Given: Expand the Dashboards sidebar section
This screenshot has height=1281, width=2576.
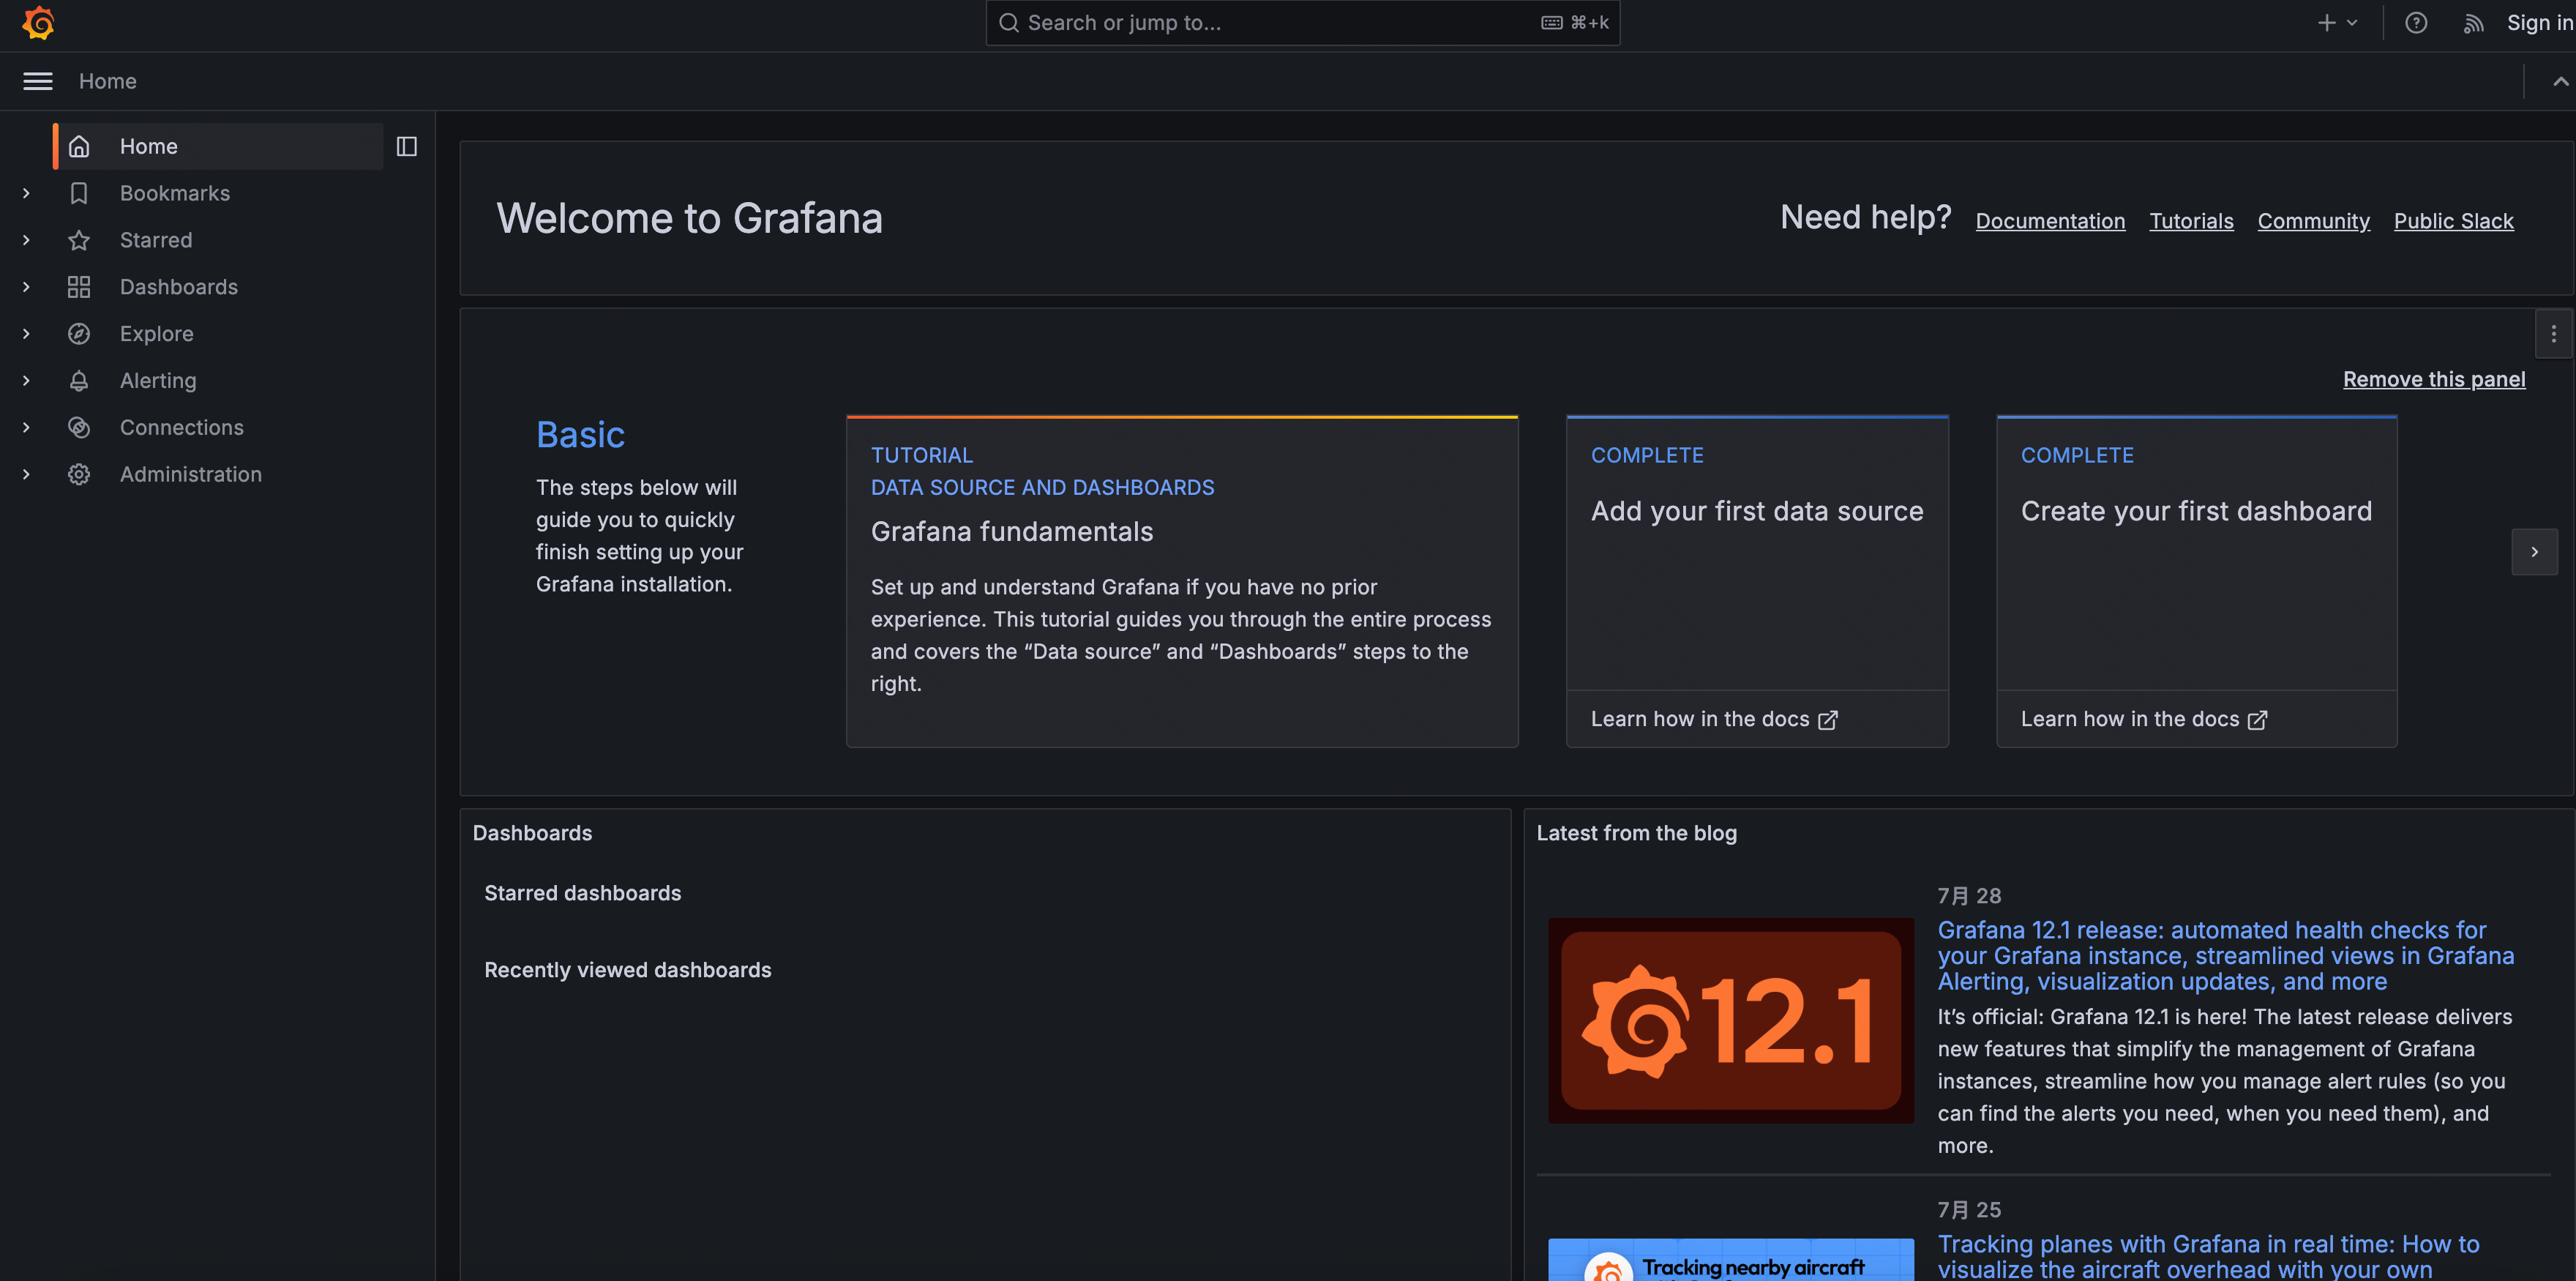Looking at the screenshot, I should (x=26, y=287).
